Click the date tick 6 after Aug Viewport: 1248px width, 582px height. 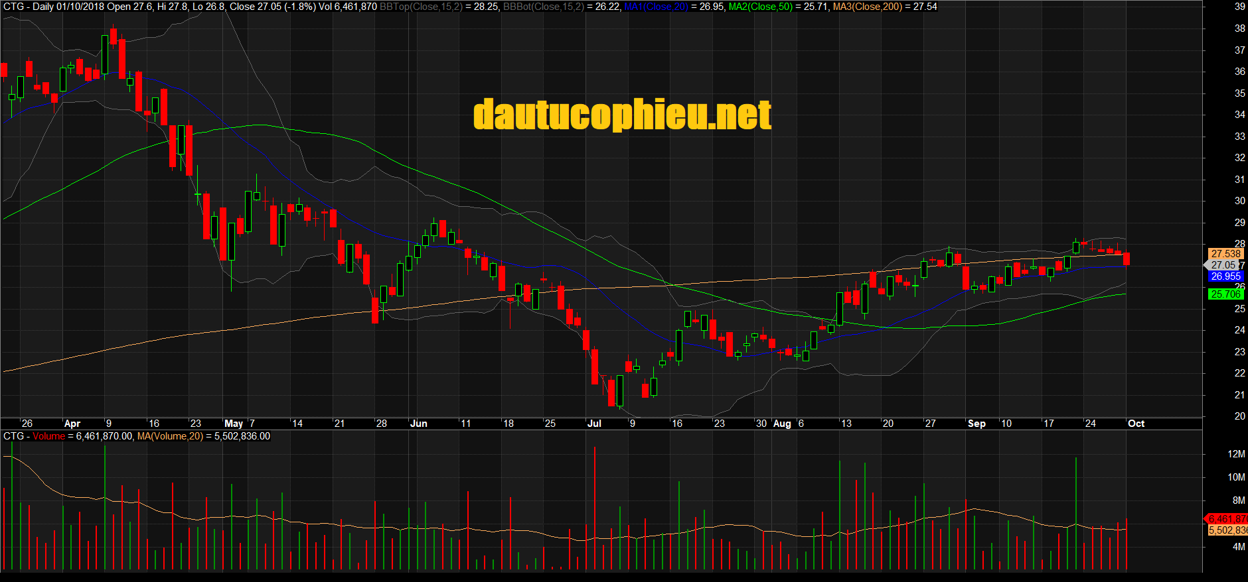pyautogui.click(x=801, y=424)
